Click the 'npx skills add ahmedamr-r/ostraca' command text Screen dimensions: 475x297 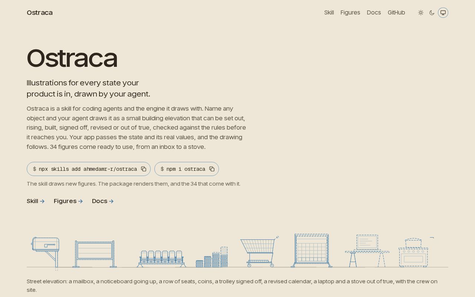[x=88, y=169]
